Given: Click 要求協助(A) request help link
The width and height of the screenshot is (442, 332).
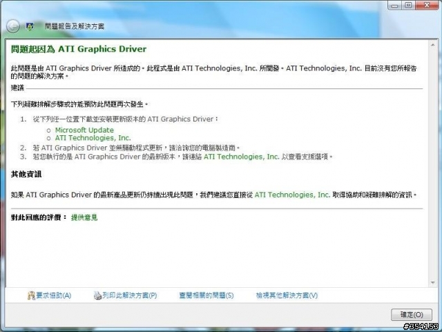Looking at the screenshot, I should [x=54, y=295].
